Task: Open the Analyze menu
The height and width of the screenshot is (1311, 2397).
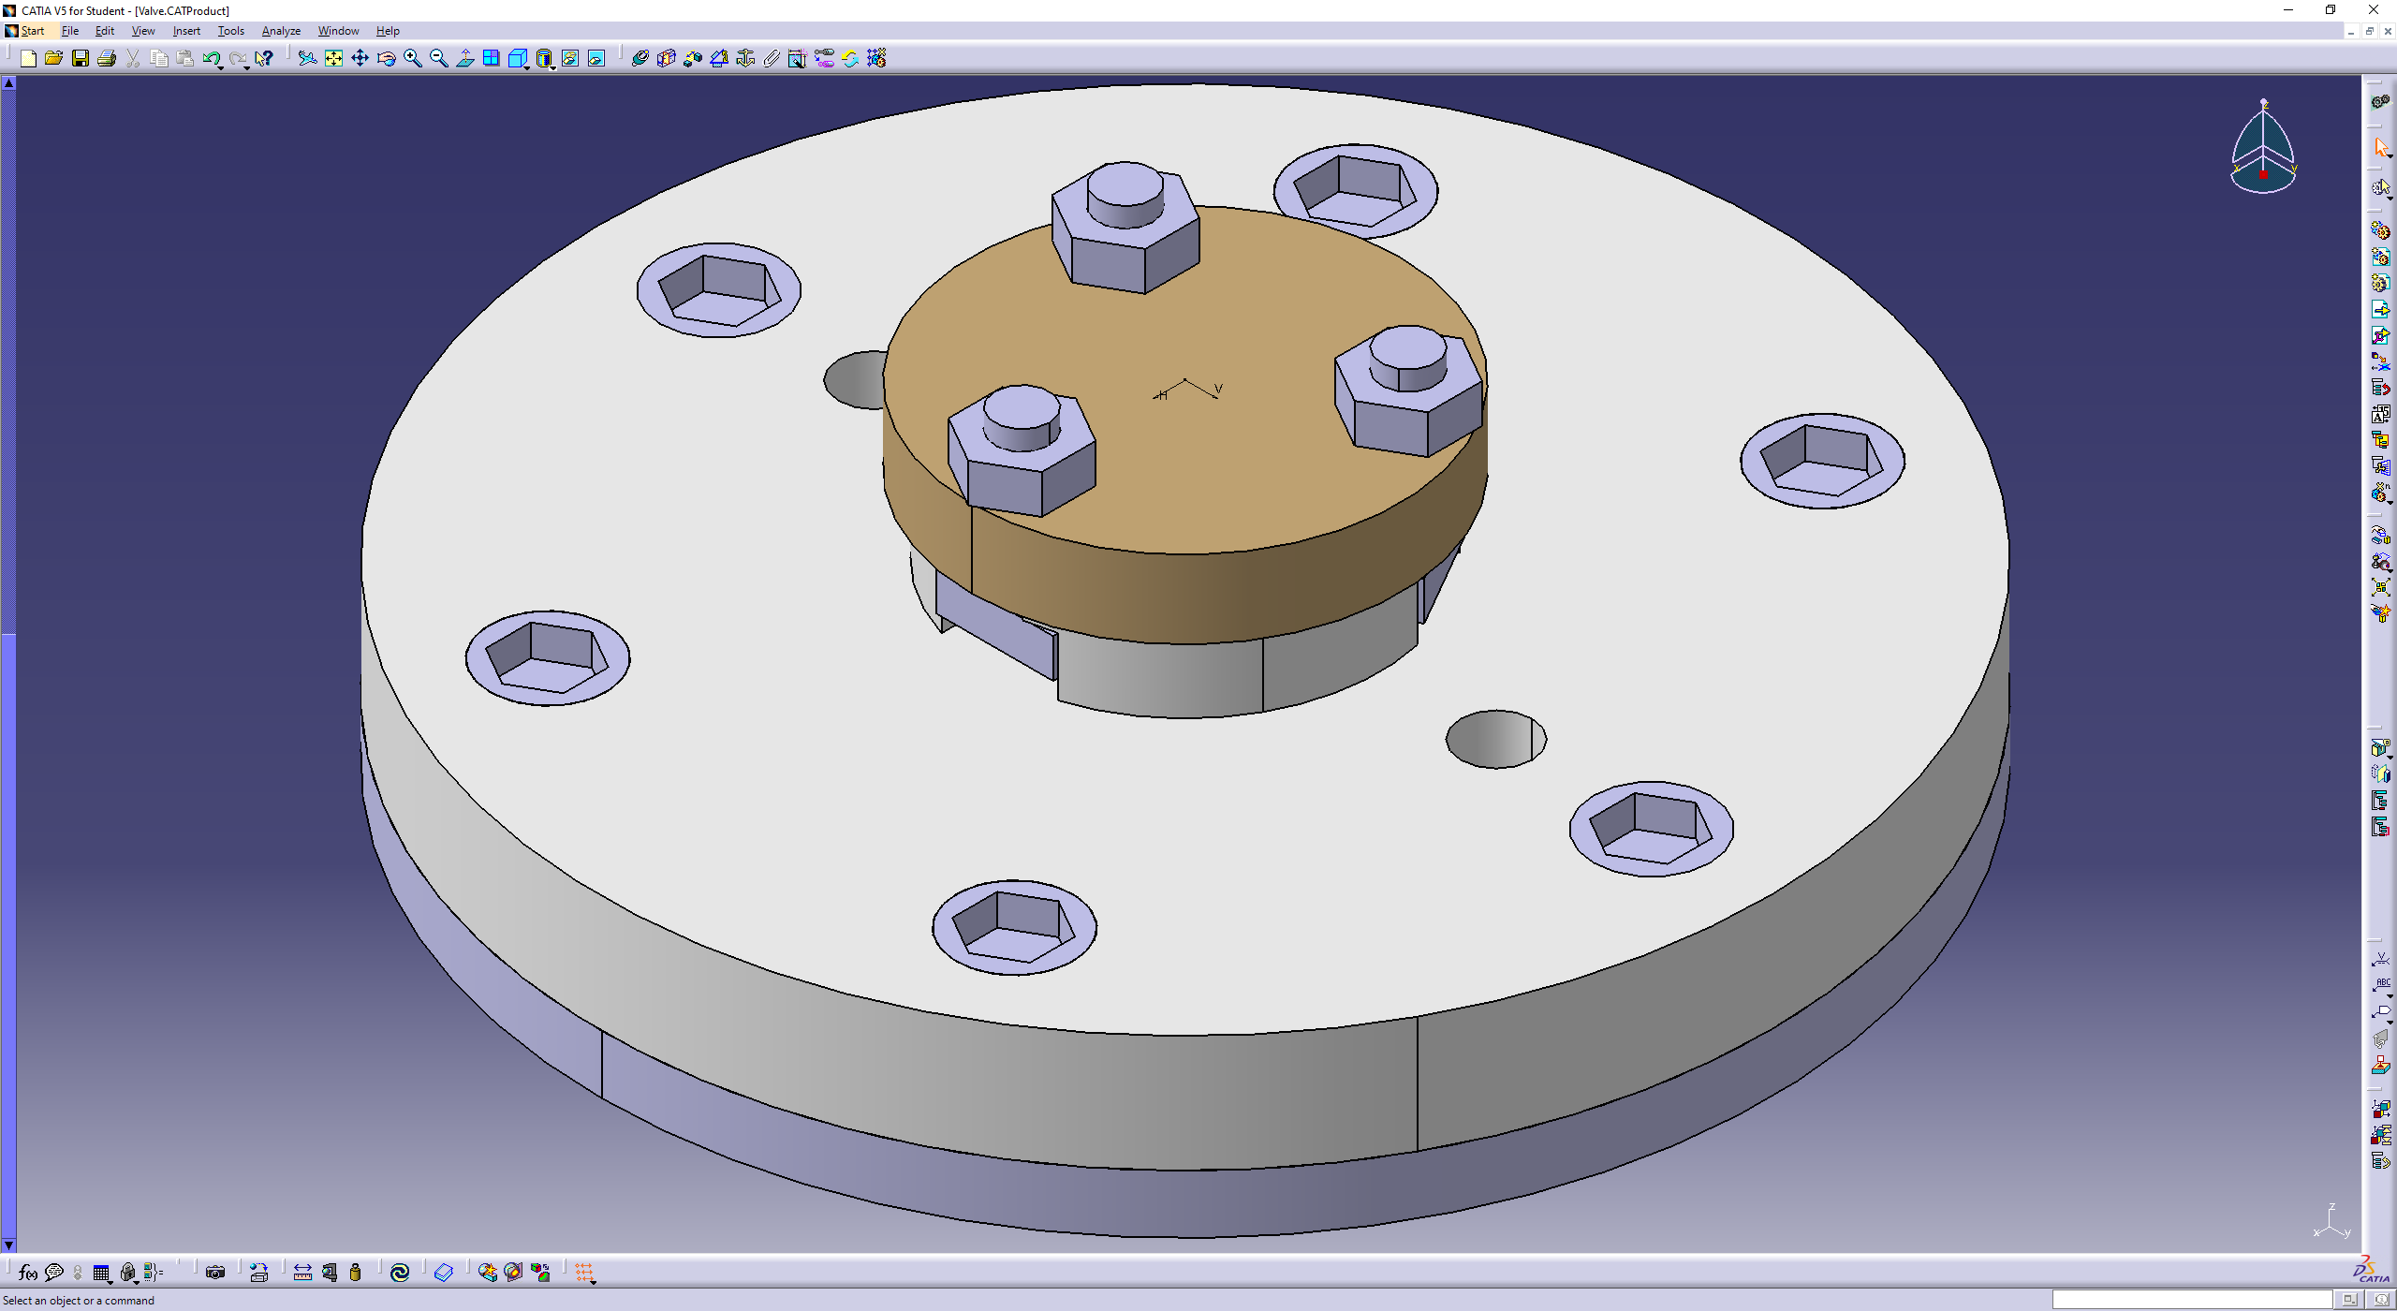Action: [281, 31]
